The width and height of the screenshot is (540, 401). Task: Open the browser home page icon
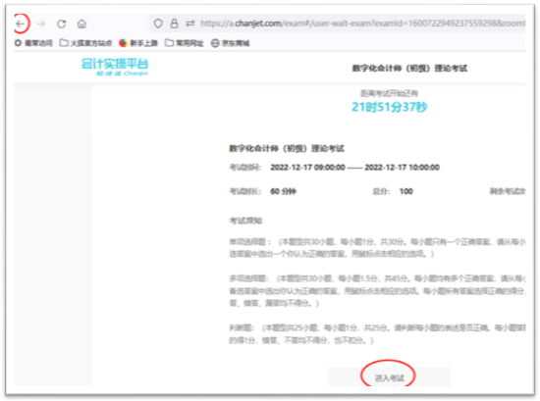click(x=81, y=24)
